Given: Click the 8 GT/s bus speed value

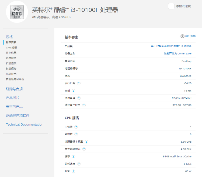Looking at the screenshot, I should point(187,164).
